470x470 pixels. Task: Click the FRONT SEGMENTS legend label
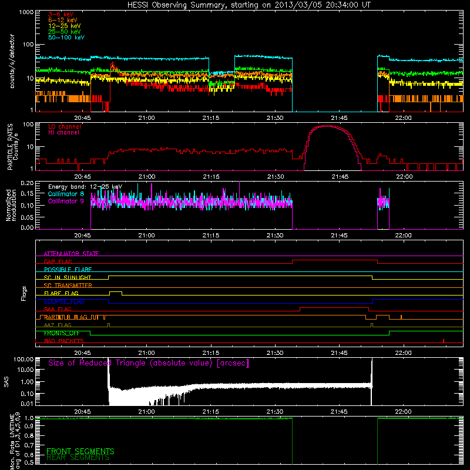tap(80, 451)
